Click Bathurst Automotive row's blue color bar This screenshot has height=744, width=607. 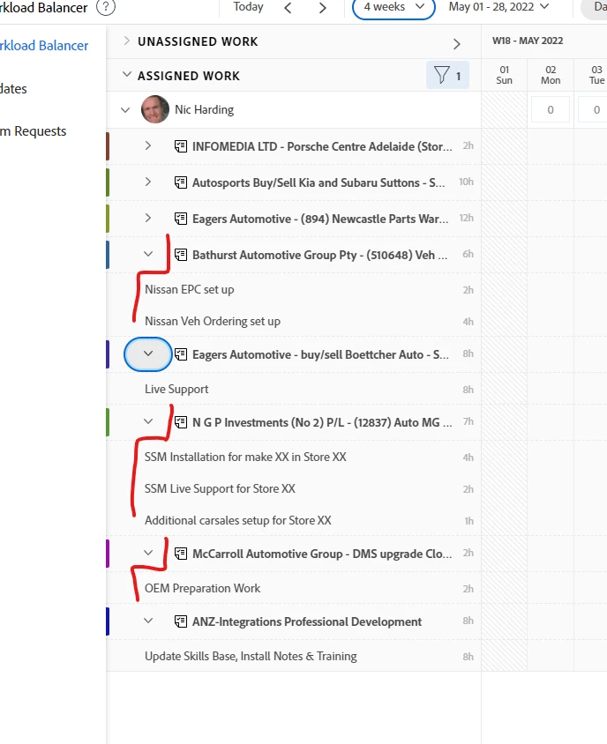[108, 255]
